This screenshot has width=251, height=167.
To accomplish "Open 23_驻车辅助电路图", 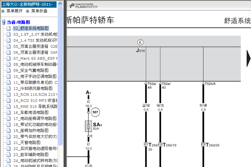I will pos(31,155).
